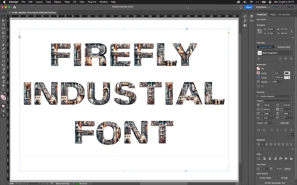The image size is (297, 185).
Task: Click the fill and stroke swatch in toolbar
Action: [x=3, y=98]
